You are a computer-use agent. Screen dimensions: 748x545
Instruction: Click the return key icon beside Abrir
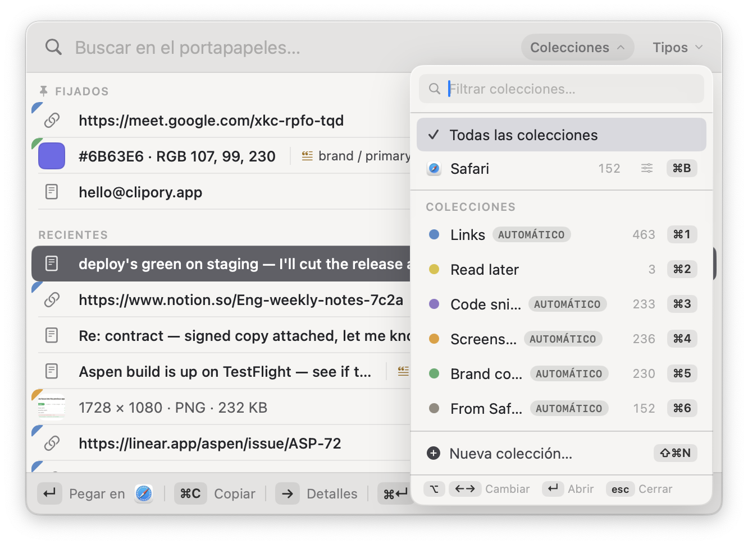(553, 489)
